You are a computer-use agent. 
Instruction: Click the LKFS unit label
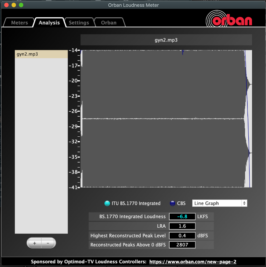click(202, 216)
